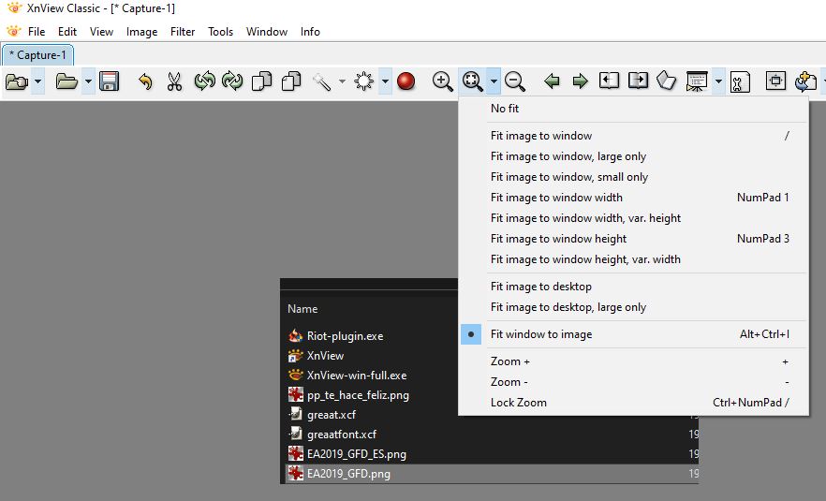This screenshot has width=826, height=501.
Task: Click the Save floppy disk icon
Action: 110,81
